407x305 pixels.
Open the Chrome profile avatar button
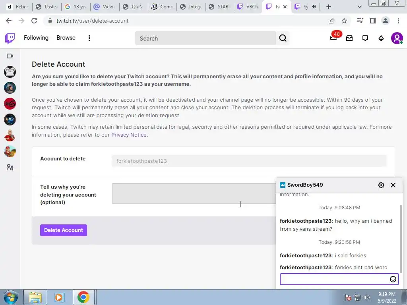point(386,21)
